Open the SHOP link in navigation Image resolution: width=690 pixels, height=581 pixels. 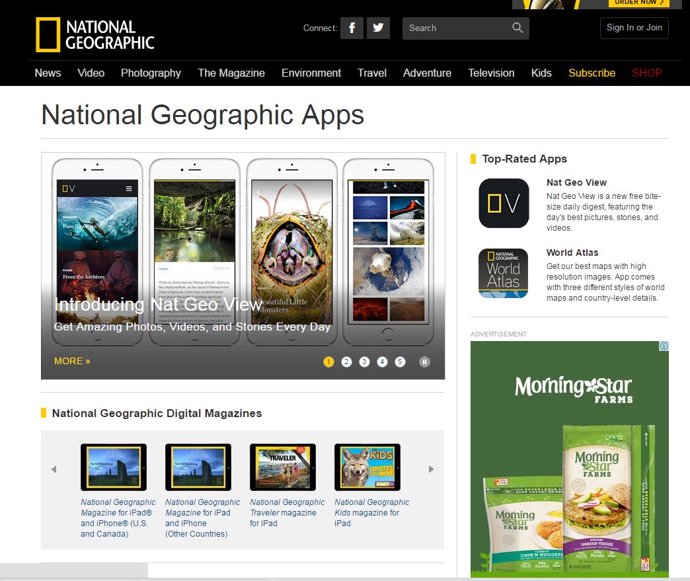pyautogui.click(x=647, y=73)
